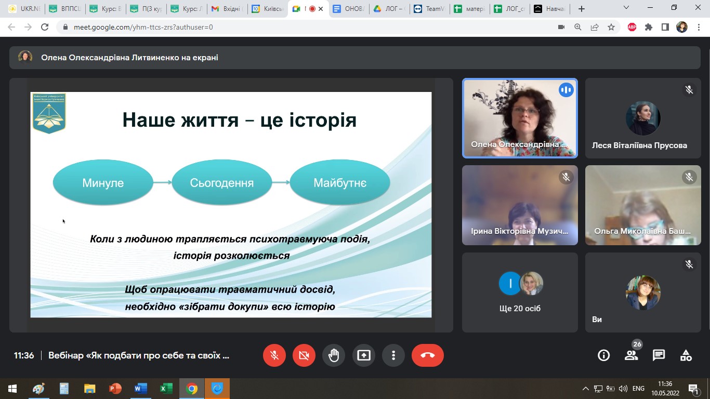Show hidden system tray icons chevron
This screenshot has width=710, height=399.
(x=586, y=389)
